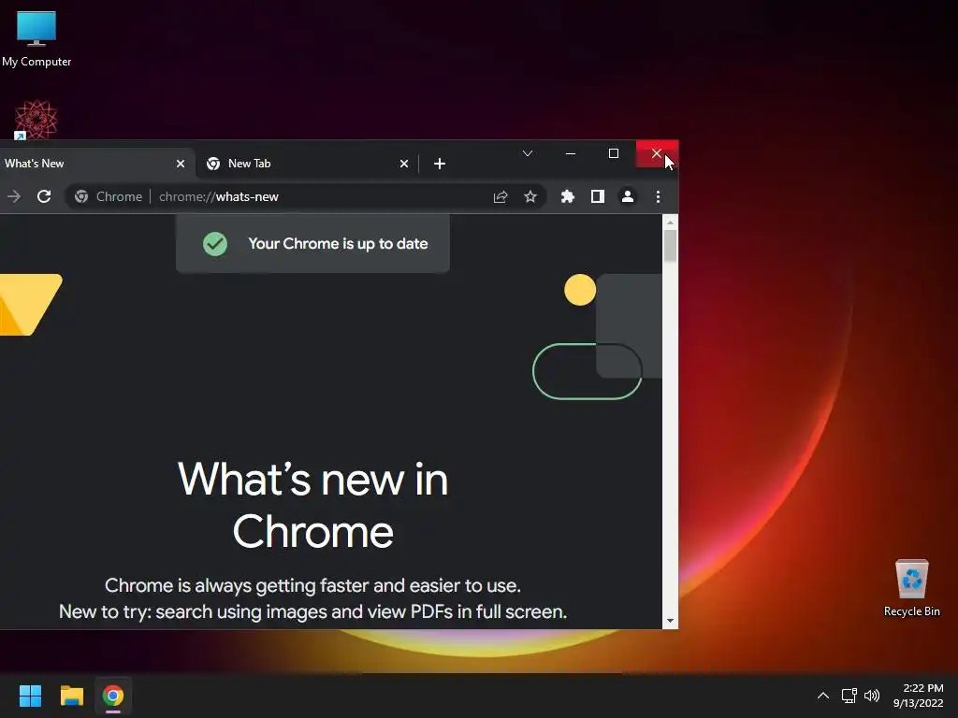Bookmark this tab with the star icon
Screen dimensions: 958x718
(530, 196)
